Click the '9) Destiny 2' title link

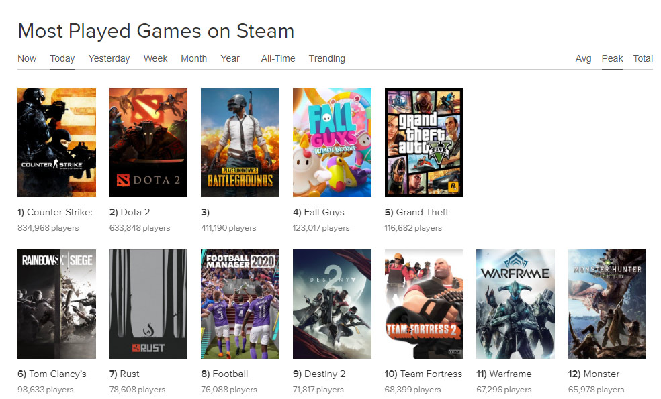[x=319, y=374]
